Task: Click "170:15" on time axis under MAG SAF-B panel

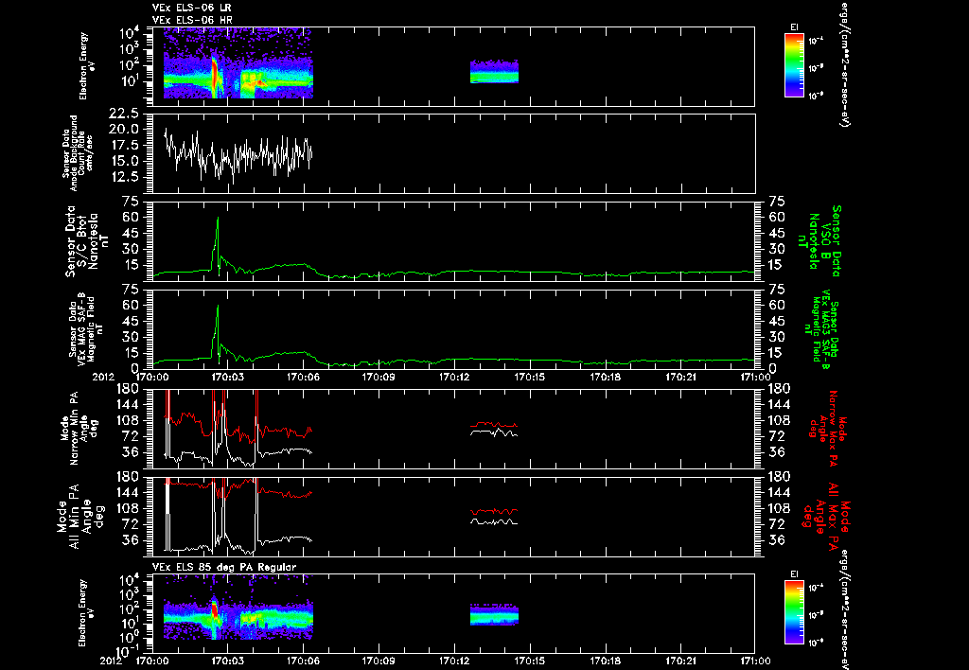Action: pyautogui.click(x=530, y=376)
